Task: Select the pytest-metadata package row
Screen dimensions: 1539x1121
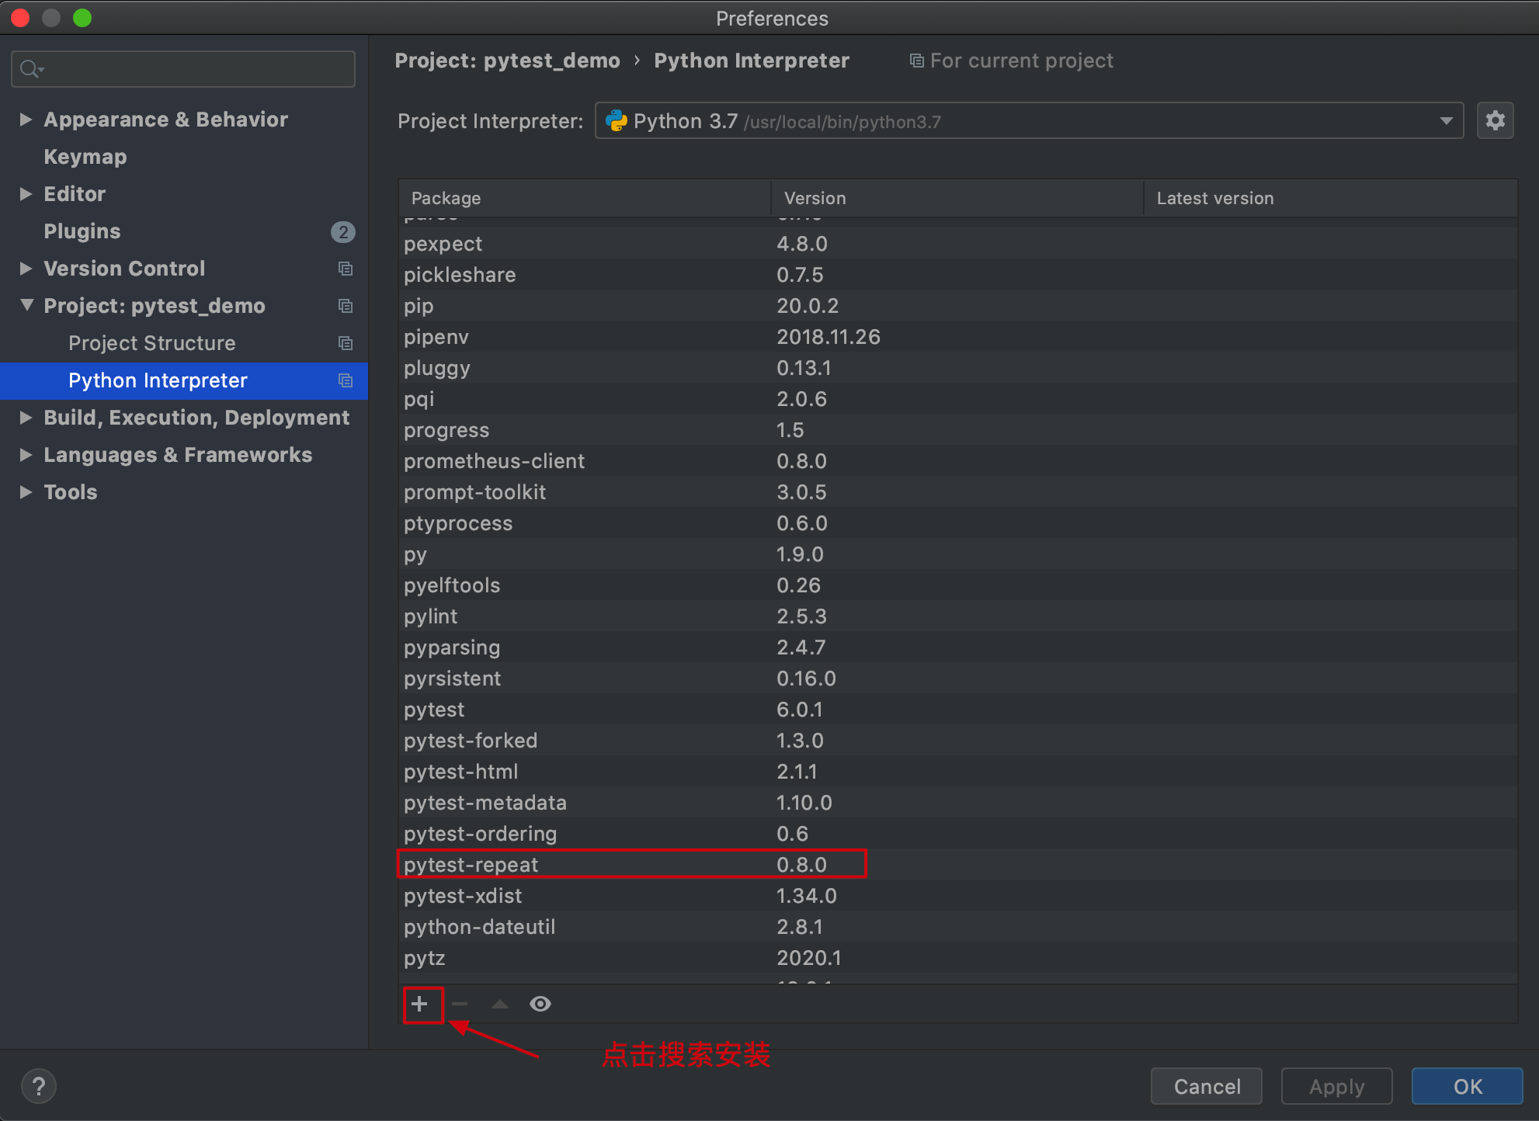Action: coord(958,803)
